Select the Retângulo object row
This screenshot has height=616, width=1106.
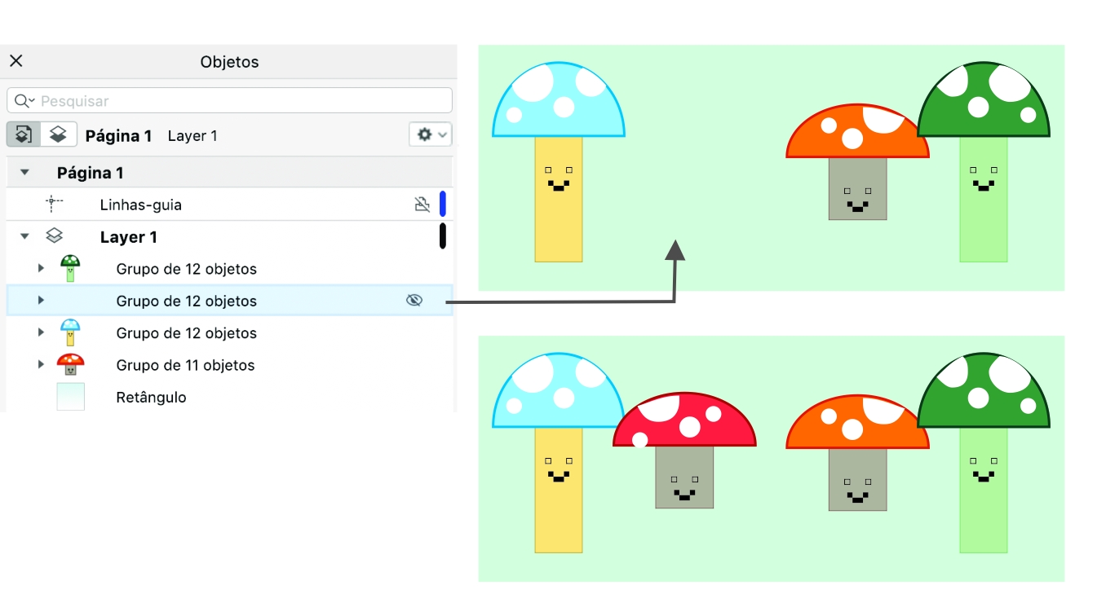[x=151, y=398]
